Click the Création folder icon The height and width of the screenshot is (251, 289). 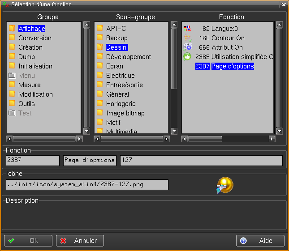12,47
